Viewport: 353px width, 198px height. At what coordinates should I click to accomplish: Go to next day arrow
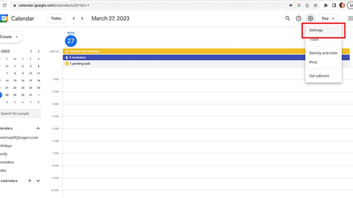coord(83,18)
